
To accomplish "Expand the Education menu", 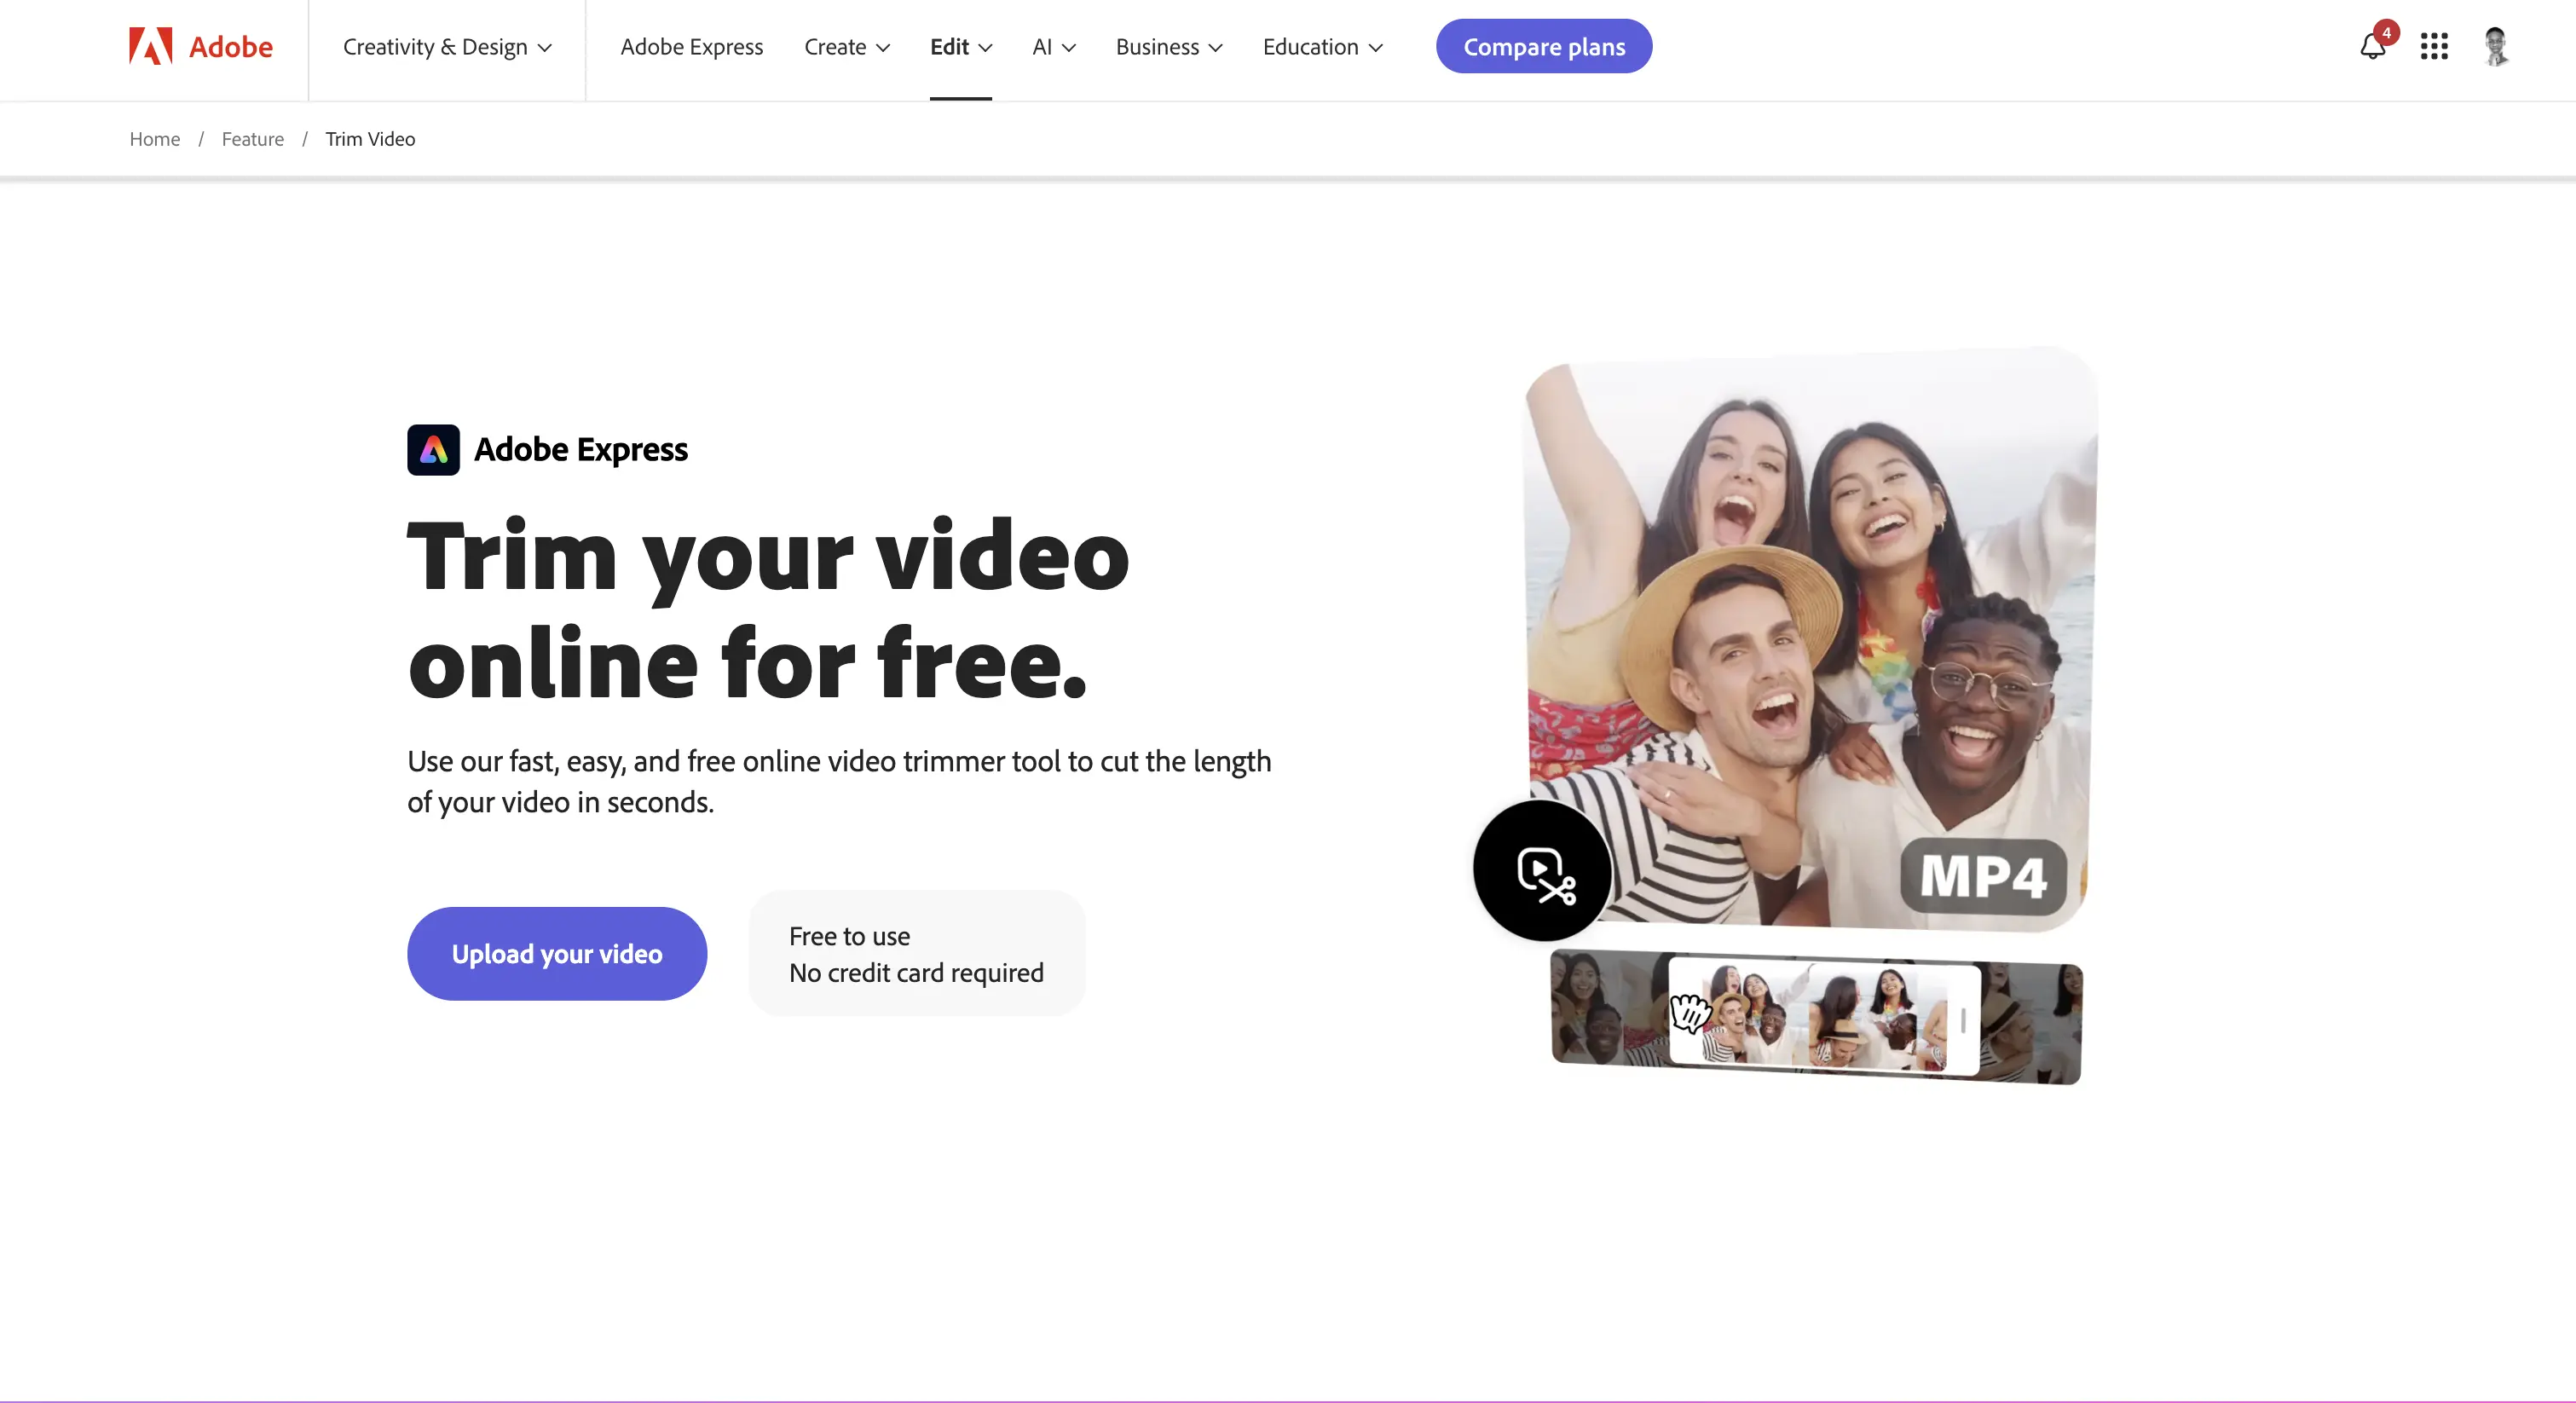I will [x=1322, y=47].
